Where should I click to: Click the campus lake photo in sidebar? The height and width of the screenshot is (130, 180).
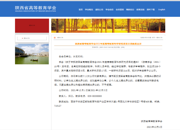(x=32, y=54)
